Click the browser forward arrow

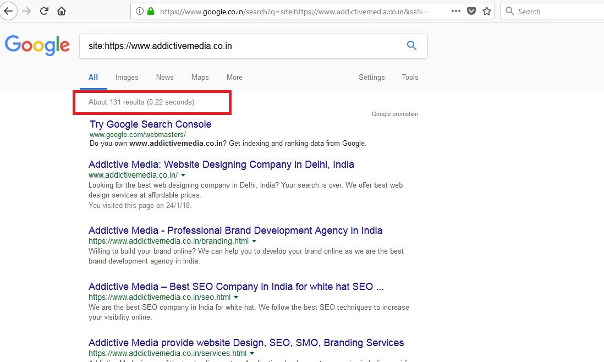pos(26,11)
